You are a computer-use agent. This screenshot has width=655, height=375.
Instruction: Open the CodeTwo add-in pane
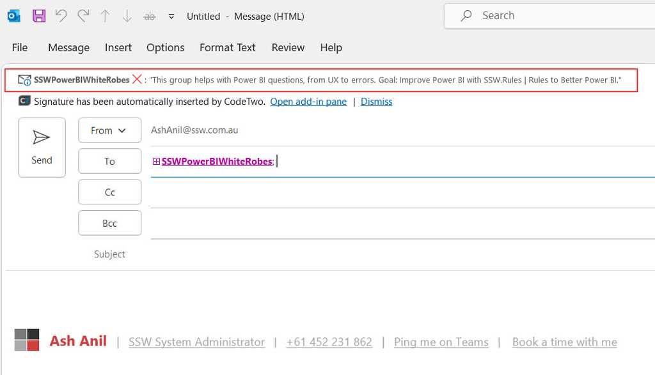(308, 101)
